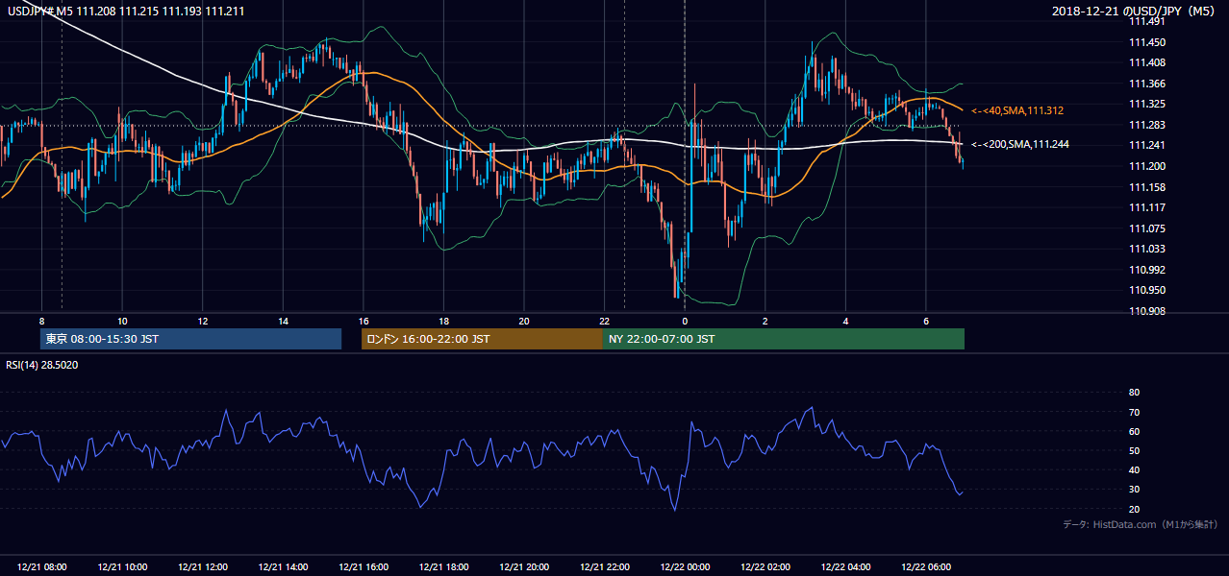Screen dimensions: 1229x576
Task: Click hour label 12 under price chart
Action: pos(203,321)
